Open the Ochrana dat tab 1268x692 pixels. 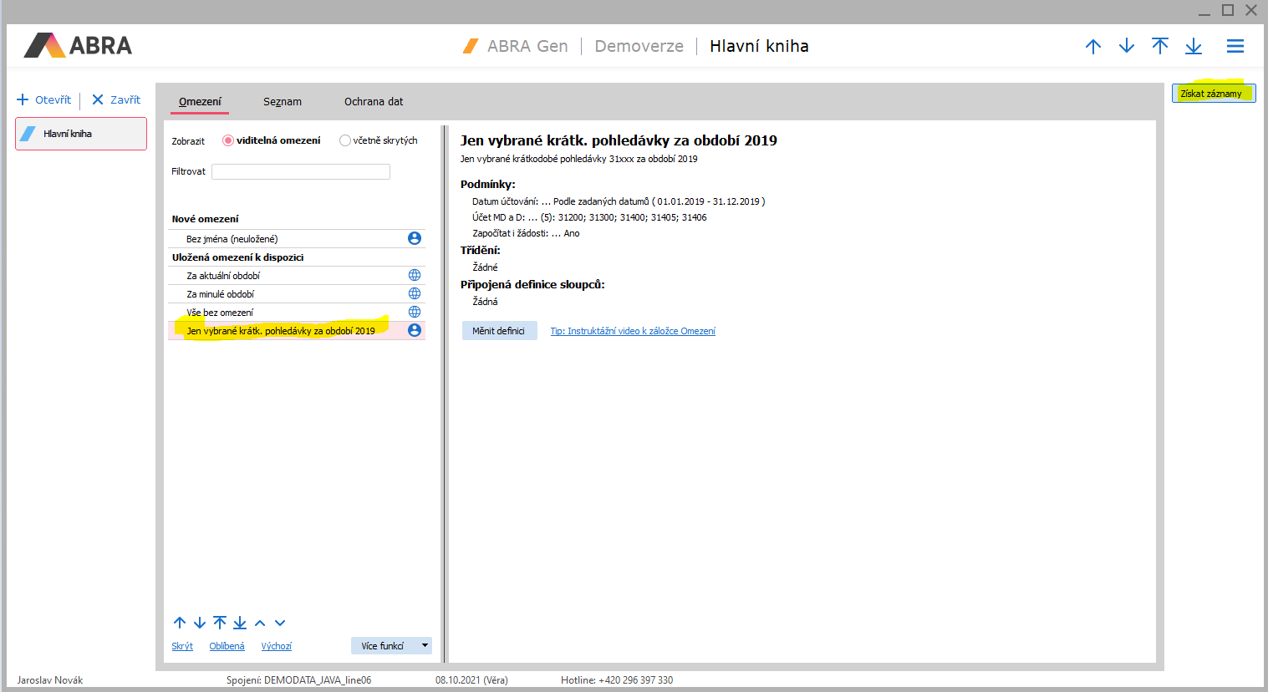point(373,102)
